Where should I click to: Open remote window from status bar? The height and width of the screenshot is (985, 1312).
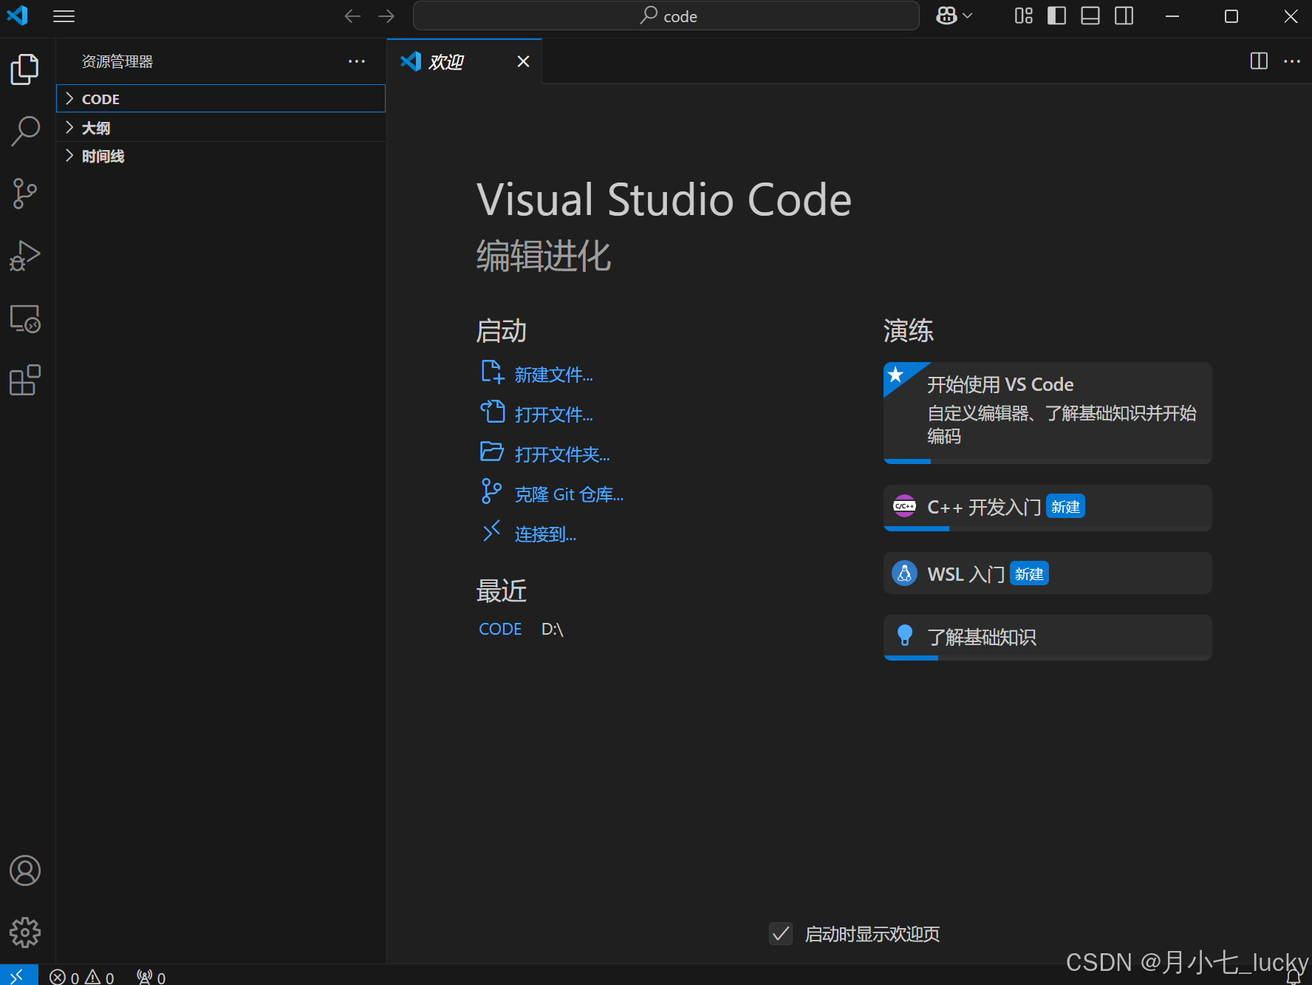pyautogui.click(x=18, y=975)
